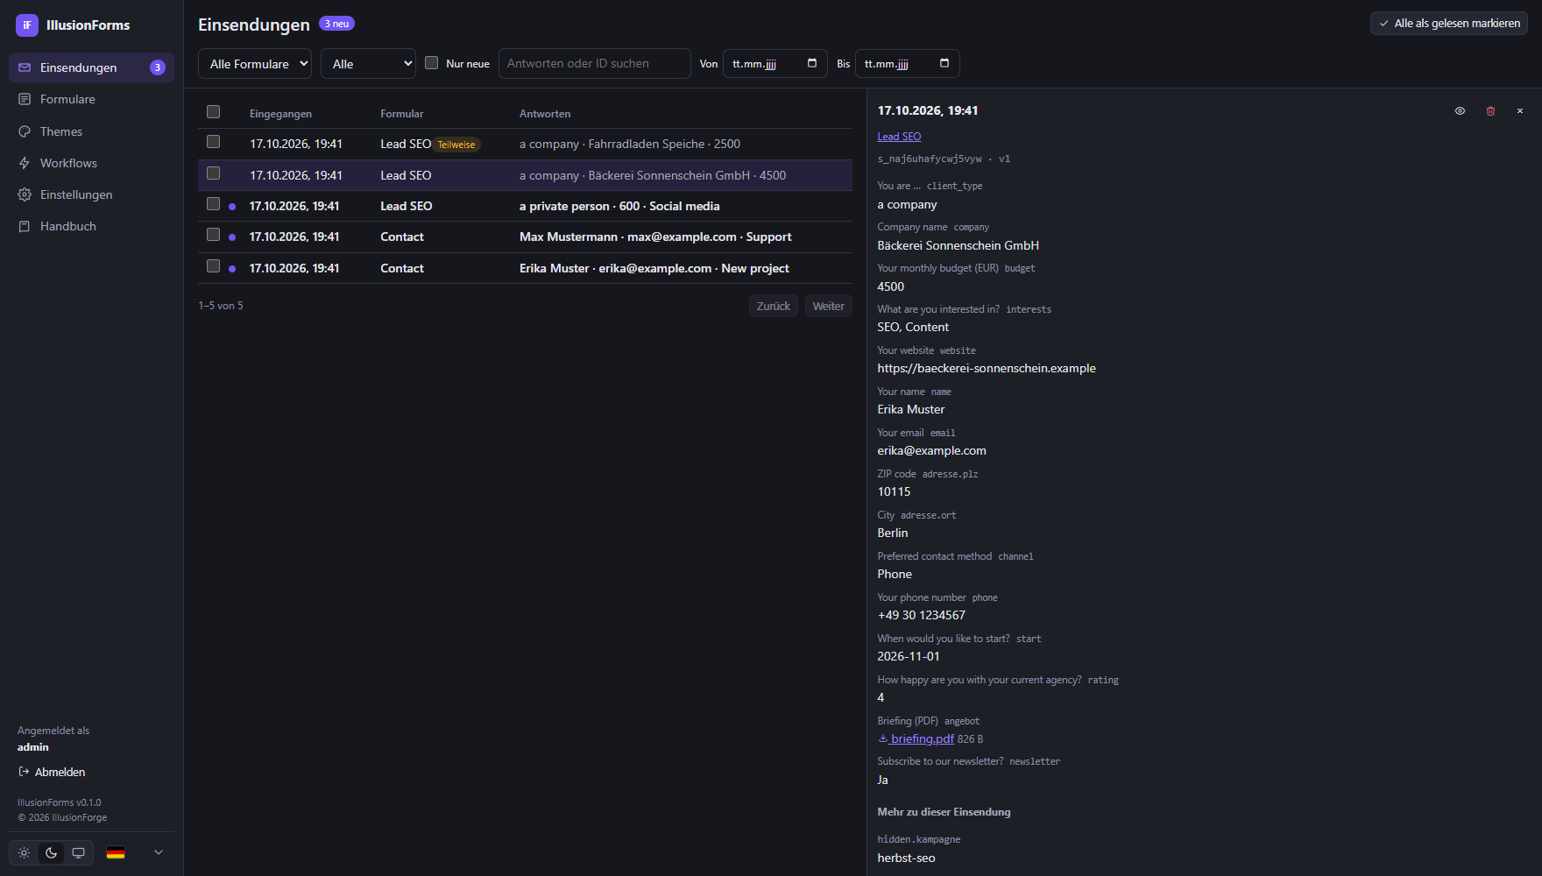Toggle read status eye icon in detail panel
The image size is (1542, 876).
click(1460, 111)
